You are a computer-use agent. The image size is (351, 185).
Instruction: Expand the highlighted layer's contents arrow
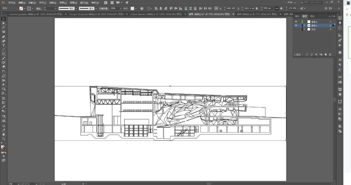coord(304,26)
